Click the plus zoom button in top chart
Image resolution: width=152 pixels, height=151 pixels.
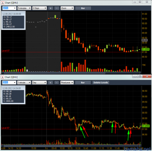[50, 8]
